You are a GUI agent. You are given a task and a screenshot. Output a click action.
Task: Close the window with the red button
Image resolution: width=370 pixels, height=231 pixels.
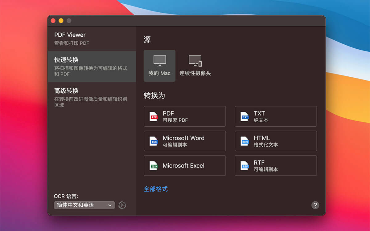pos(53,21)
